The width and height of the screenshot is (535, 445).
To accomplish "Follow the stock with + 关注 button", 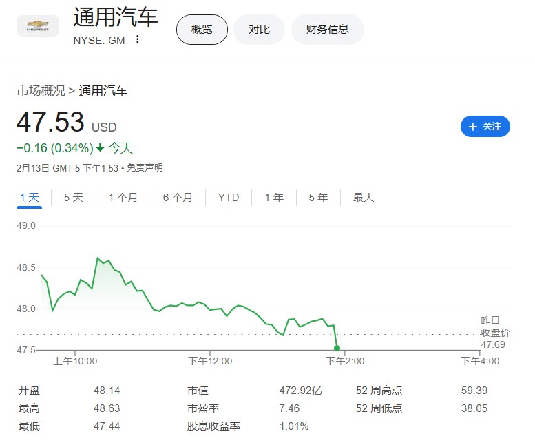I will click(x=485, y=127).
